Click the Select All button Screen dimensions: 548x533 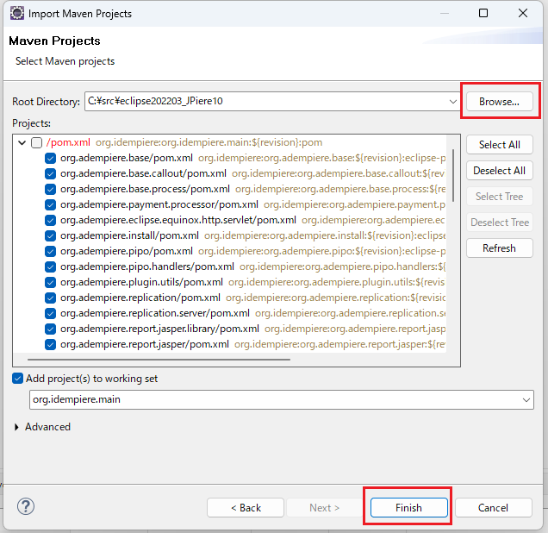pyautogui.click(x=499, y=145)
